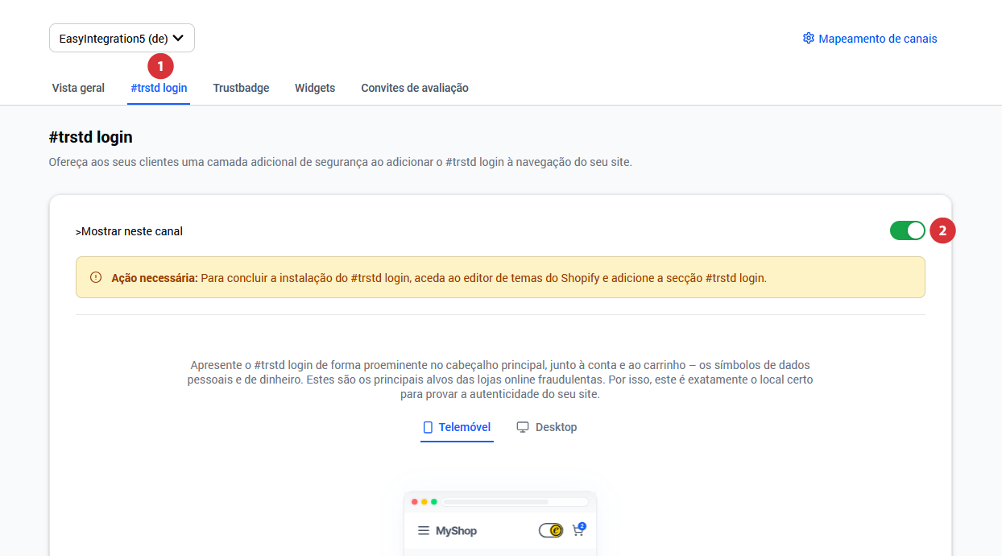
Task: Open the Widgets tab
Action: pyautogui.click(x=315, y=88)
